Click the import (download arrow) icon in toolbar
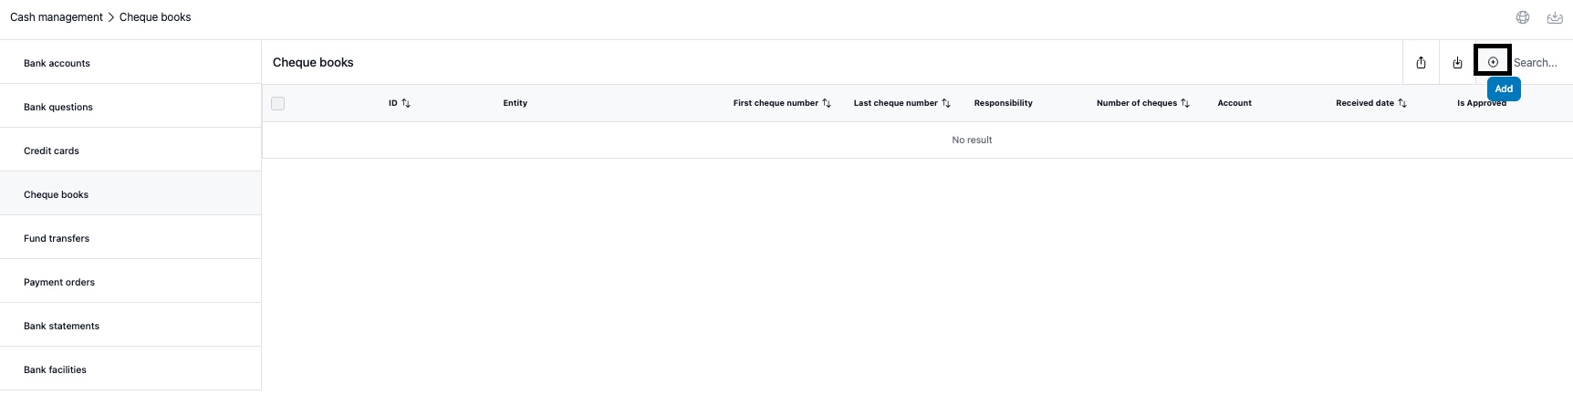The image size is (1573, 395). click(1457, 62)
